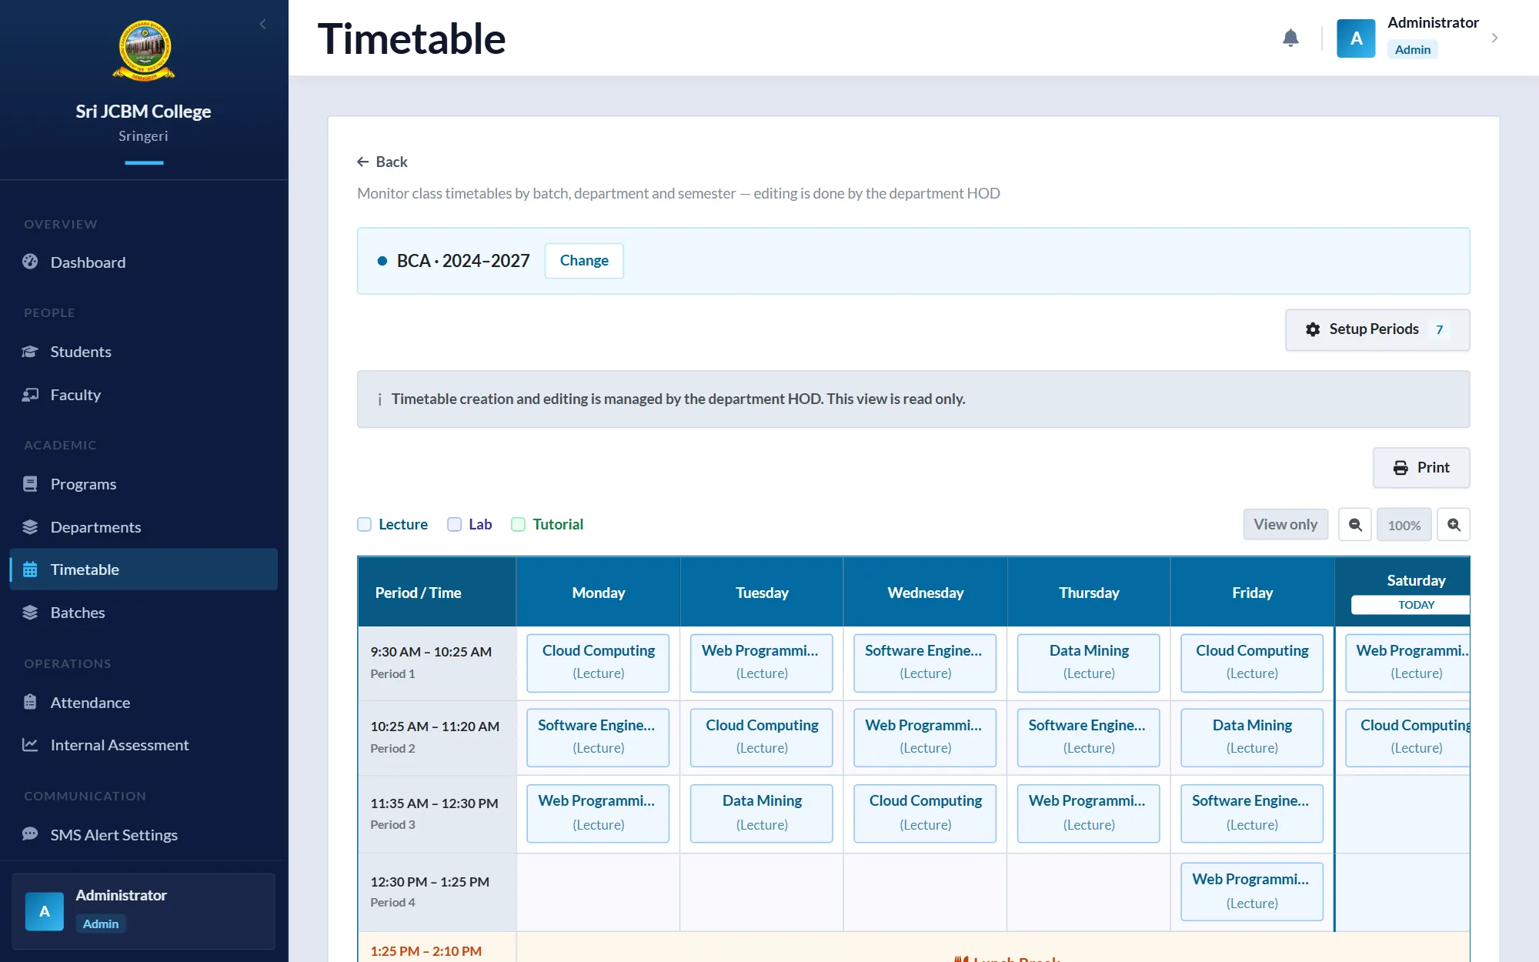The height and width of the screenshot is (962, 1539).
Task: Click the Sri JCBM College logo
Action: [144, 50]
